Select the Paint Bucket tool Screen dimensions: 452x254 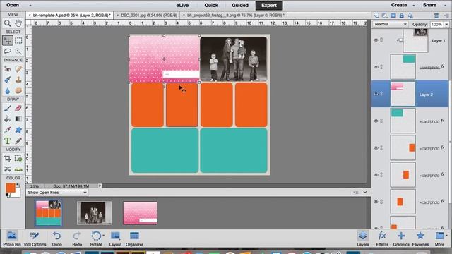[8, 119]
